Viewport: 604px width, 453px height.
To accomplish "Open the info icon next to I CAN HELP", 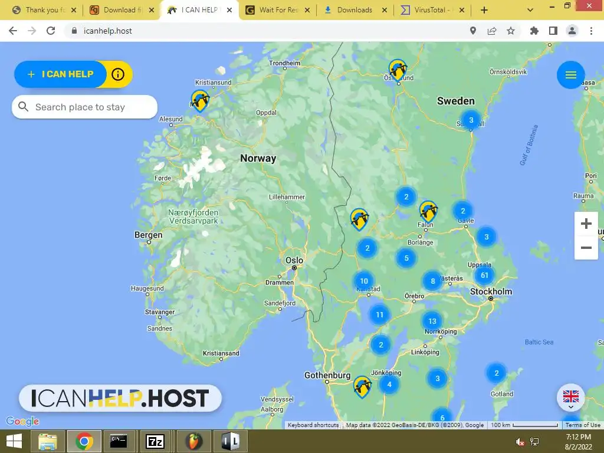I will 118,74.
